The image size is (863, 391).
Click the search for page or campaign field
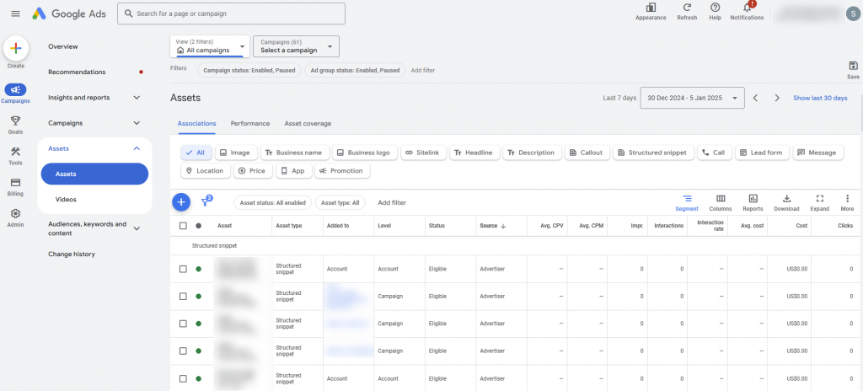(x=231, y=13)
